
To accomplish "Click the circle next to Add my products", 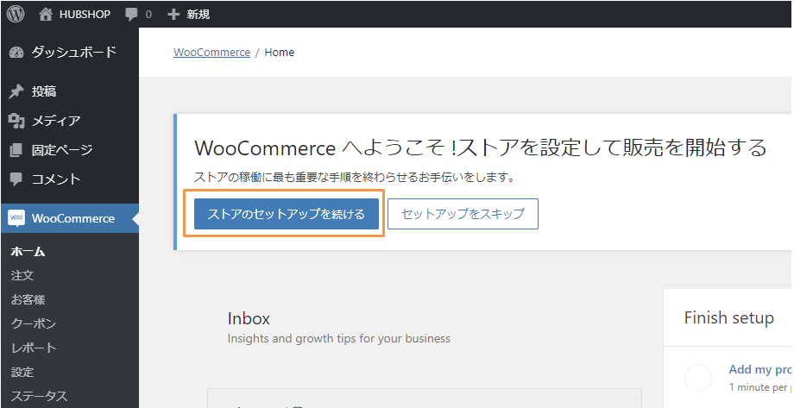I will click(x=698, y=378).
